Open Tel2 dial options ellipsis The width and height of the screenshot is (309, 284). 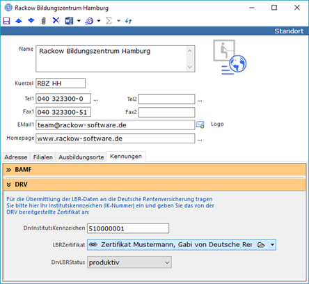tap(200, 101)
